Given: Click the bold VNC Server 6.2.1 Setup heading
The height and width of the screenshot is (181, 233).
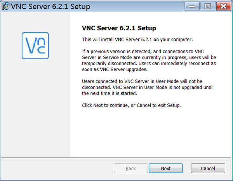Looking at the screenshot, I should point(119,28).
